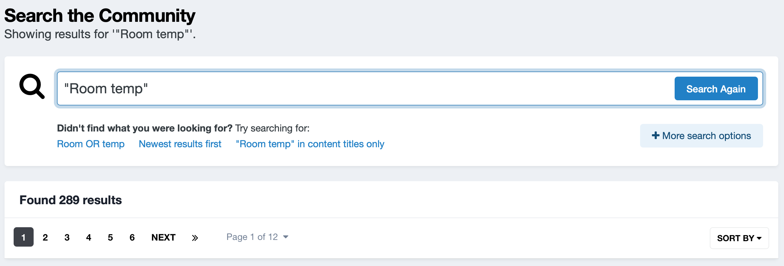Screen dimensions: 784x266
Task: Click the "Room OR temp" suggestion link
Action: point(91,144)
